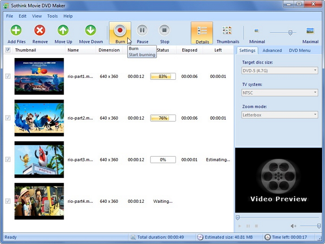Select the Details view icon
Viewport: 325px width, 244px height.
(202, 31)
